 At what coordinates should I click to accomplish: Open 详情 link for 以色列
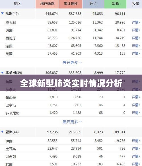[136, 156]
